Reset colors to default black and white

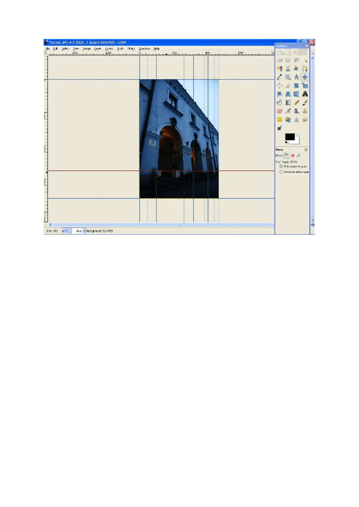(286, 143)
